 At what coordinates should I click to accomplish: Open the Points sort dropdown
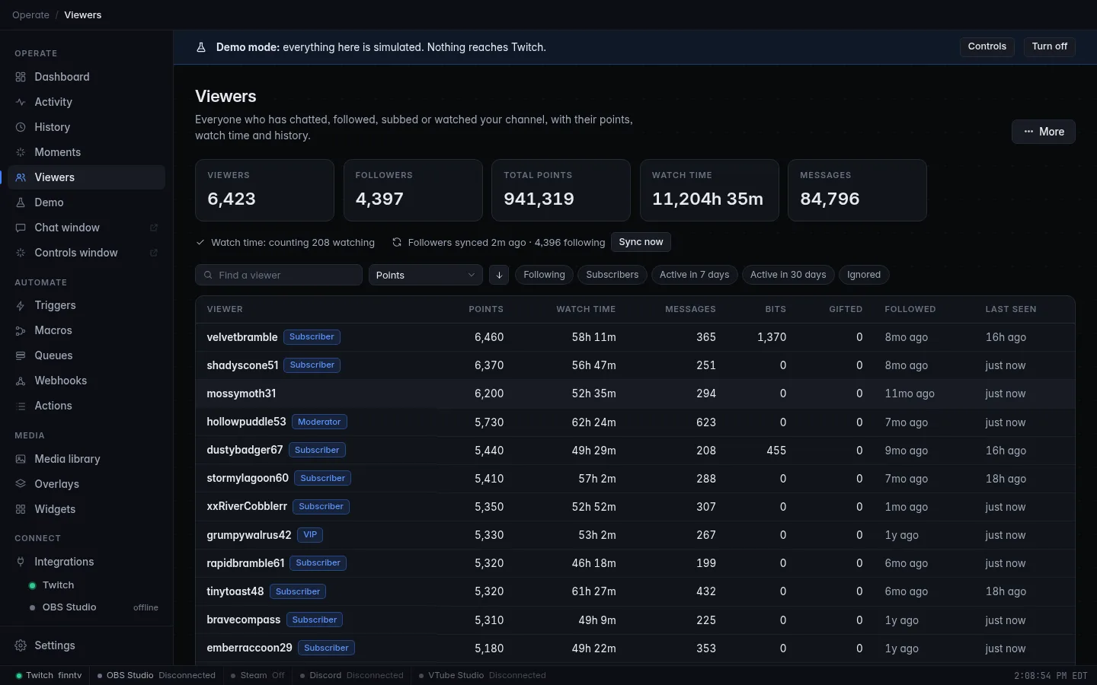point(426,275)
